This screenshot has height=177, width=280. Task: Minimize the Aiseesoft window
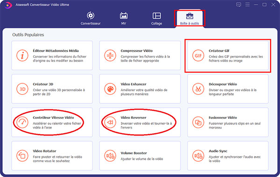point(256,5)
